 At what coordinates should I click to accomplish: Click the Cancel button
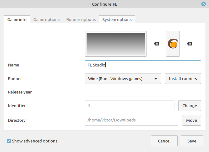(164, 141)
